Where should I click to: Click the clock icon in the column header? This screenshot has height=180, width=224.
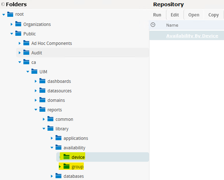tap(153, 25)
